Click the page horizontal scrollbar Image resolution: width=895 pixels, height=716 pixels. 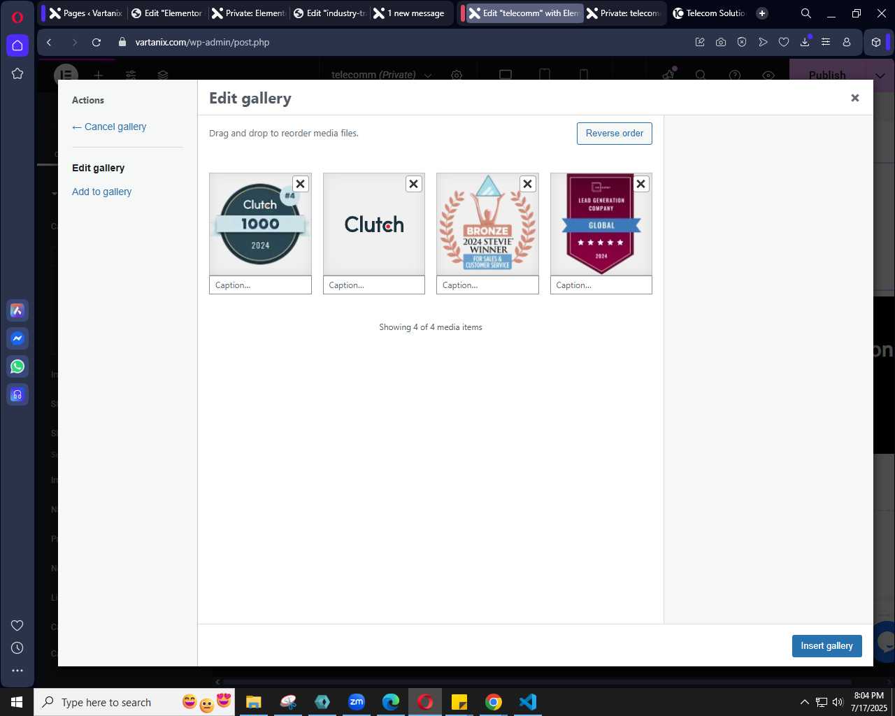click(x=536, y=682)
